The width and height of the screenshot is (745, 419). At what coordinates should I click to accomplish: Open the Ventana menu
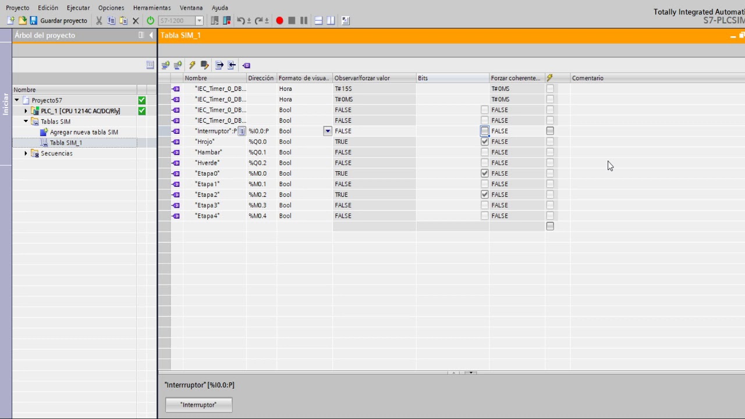(191, 8)
